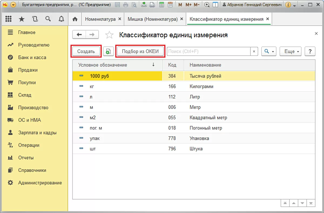Close the Мишка (Номенклатура) tab
Image resolution: width=324 pixels, height=213 pixels.
coord(181,19)
